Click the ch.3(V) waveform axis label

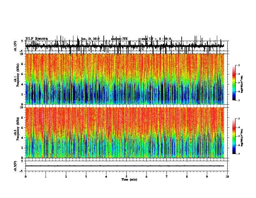[16, 166]
